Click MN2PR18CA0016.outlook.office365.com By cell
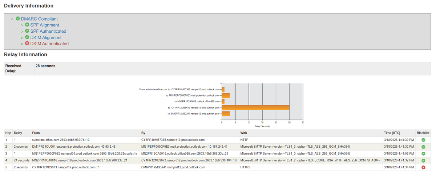The height and width of the screenshot is (176, 436). pos(189,154)
